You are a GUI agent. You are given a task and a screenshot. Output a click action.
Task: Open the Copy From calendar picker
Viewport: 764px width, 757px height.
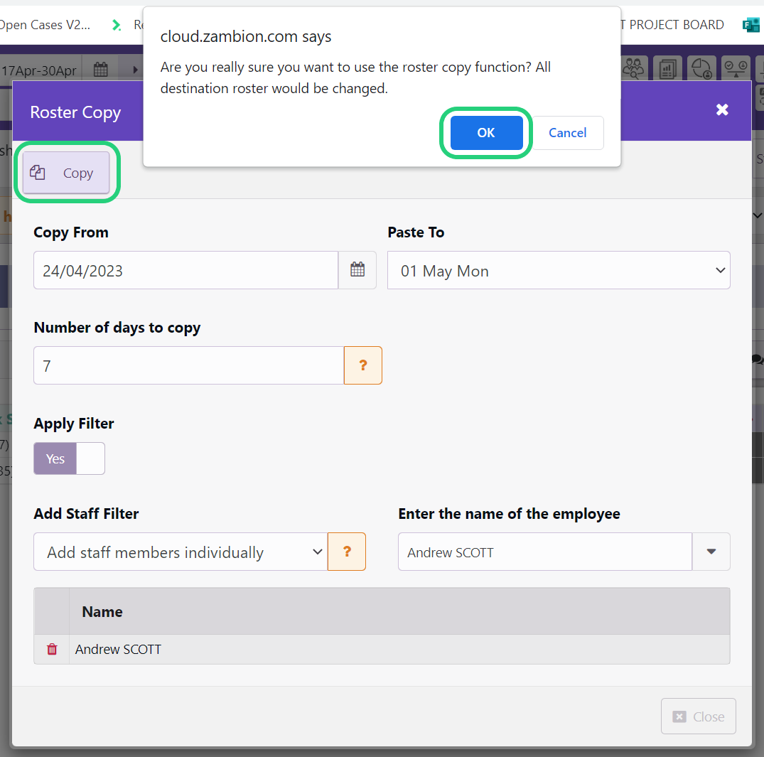point(357,270)
